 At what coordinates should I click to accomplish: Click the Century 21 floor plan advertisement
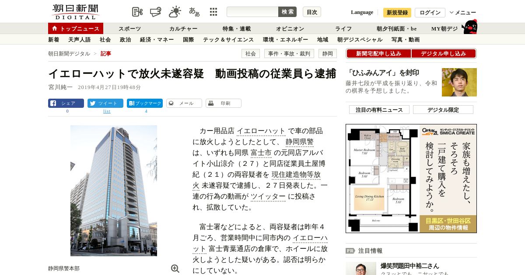tap(411, 179)
